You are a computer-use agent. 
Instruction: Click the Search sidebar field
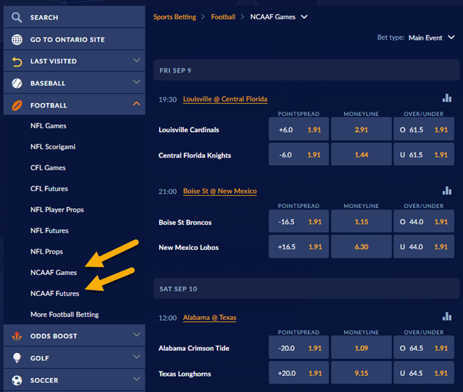(x=74, y=17)
